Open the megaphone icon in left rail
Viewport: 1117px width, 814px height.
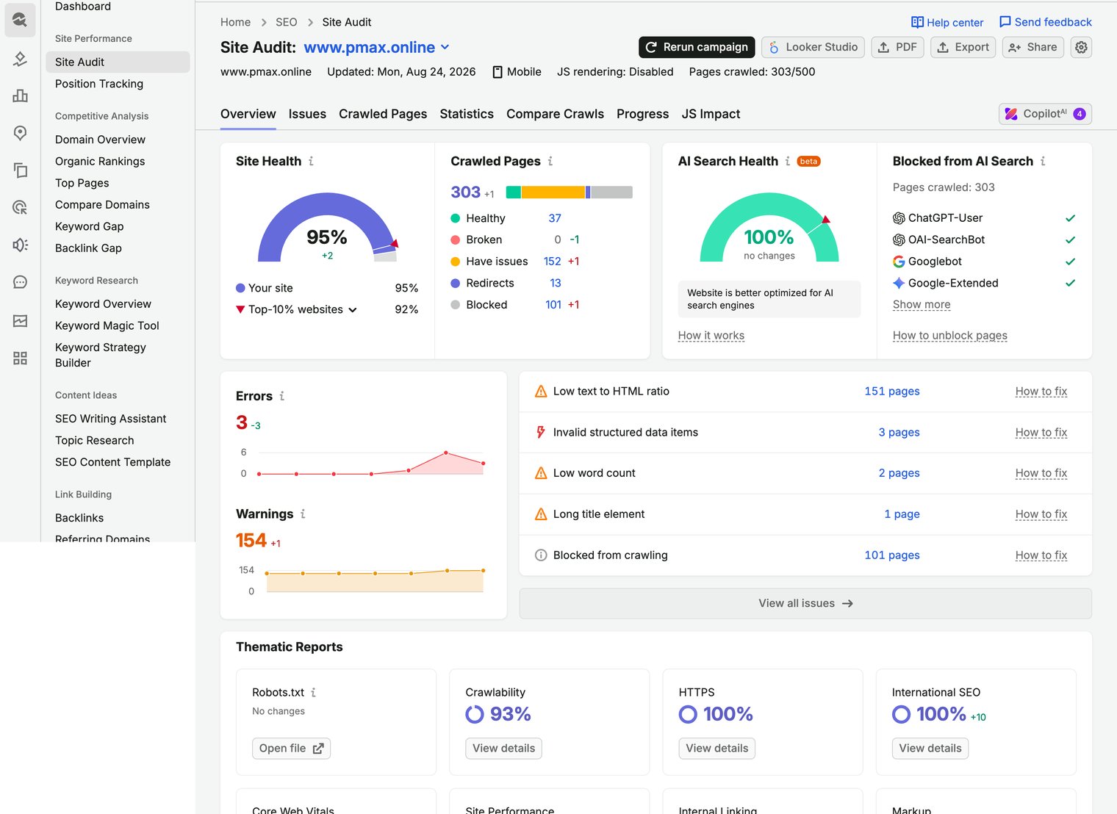(x=21, y=245)
